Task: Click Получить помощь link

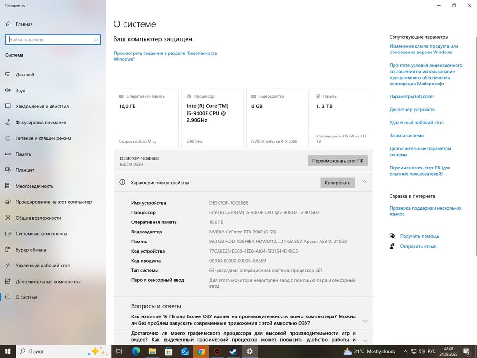Action: tap(419, 236)
